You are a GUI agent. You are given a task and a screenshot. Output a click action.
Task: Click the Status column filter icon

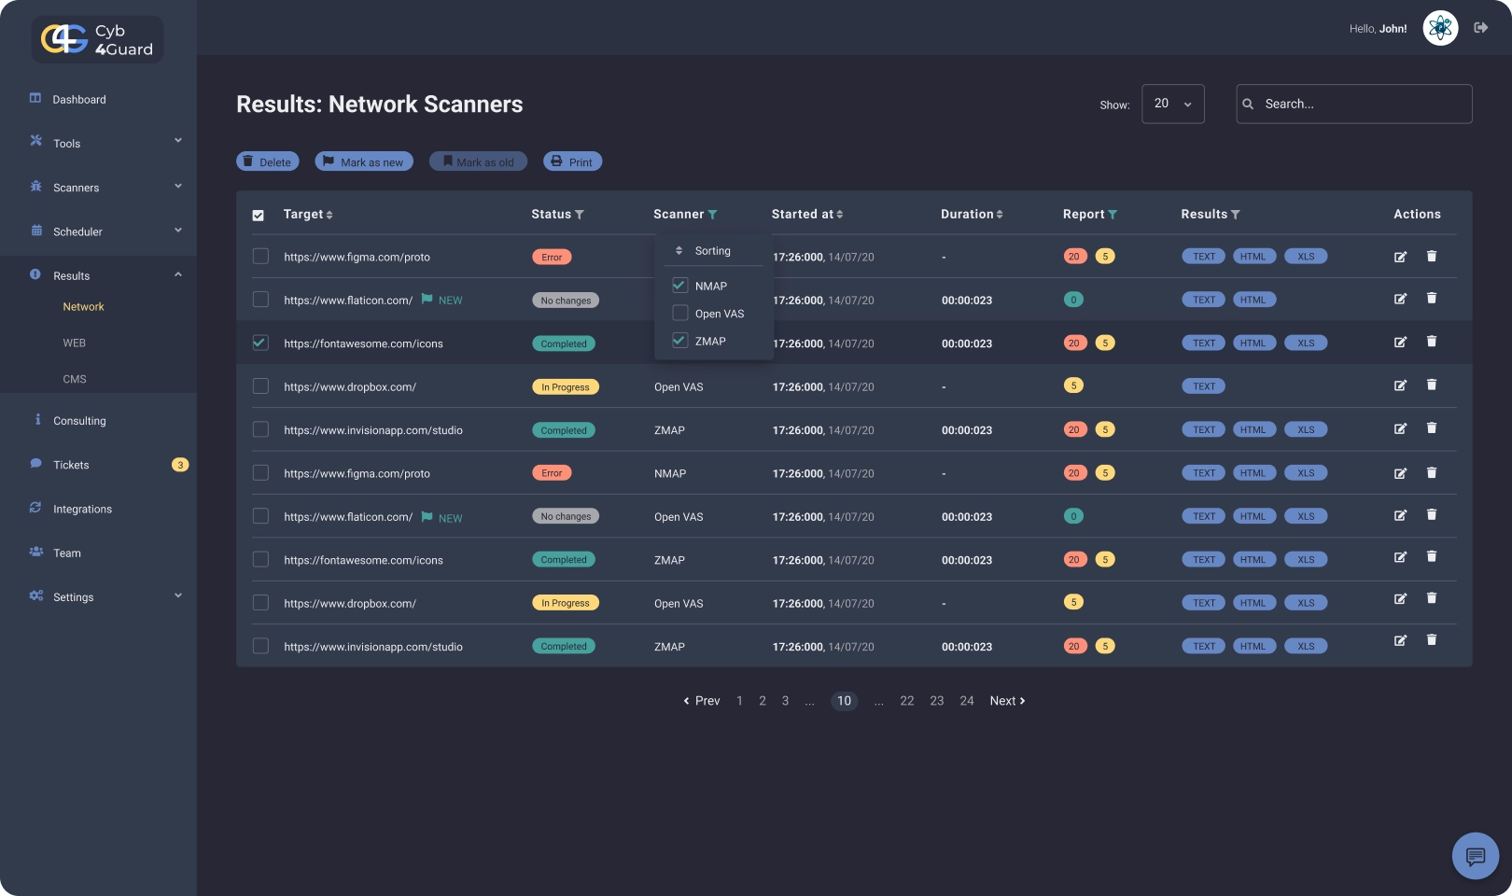580,215
